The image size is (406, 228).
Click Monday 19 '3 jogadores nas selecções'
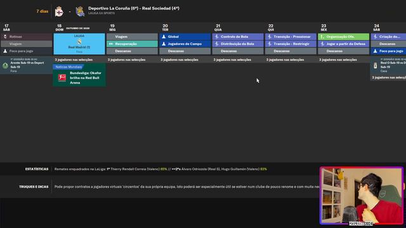coord(126,60)
